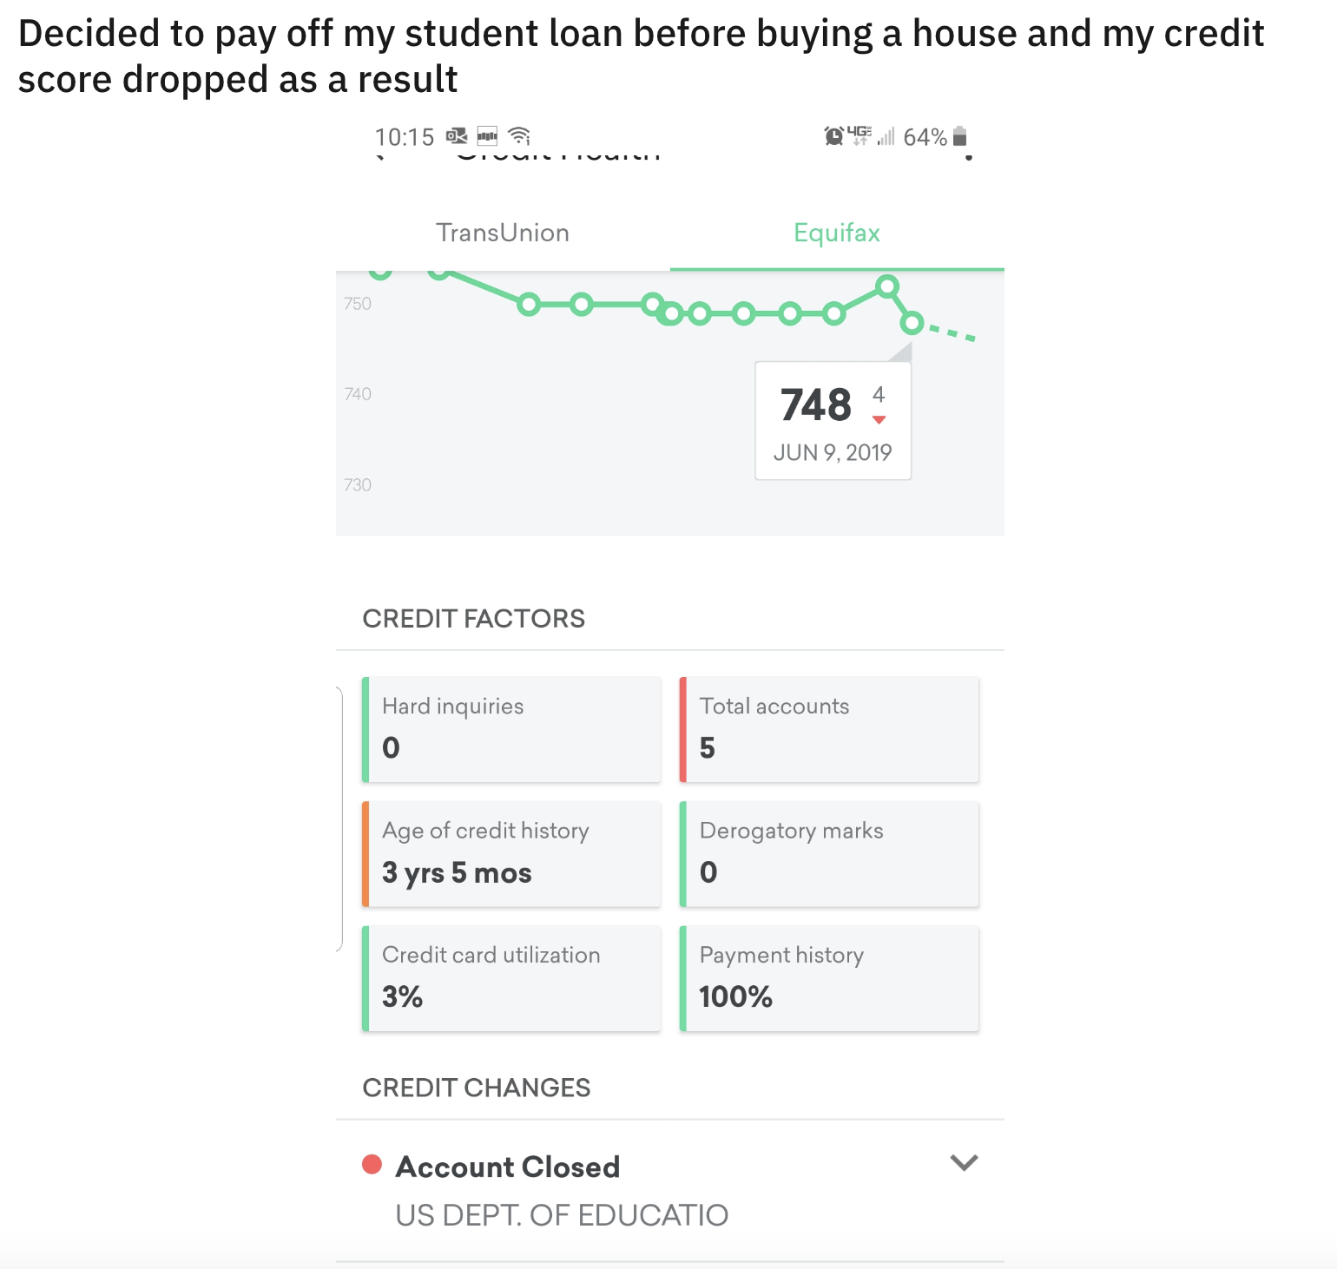Tap the alarm clock status icon

click(x=833, y=136)
